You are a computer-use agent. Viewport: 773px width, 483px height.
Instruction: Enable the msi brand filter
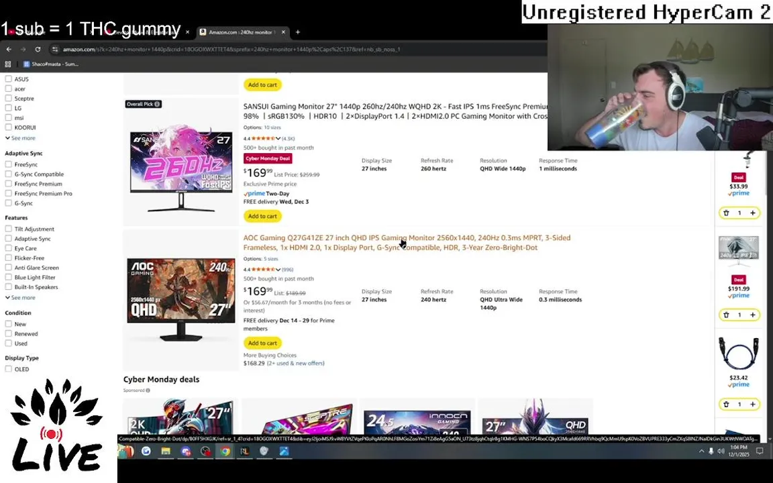coord(8,118)
